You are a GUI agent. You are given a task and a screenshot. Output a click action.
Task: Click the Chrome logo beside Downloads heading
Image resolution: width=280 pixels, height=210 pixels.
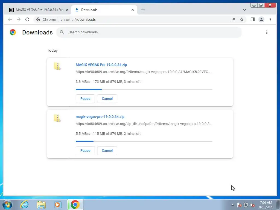(x=13, y=32)
